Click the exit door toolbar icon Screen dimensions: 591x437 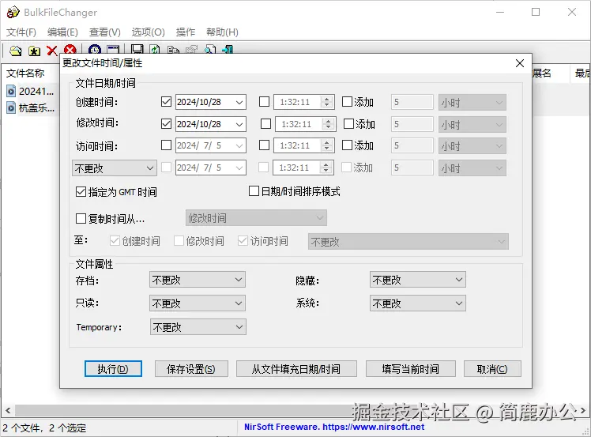point(228,50)
